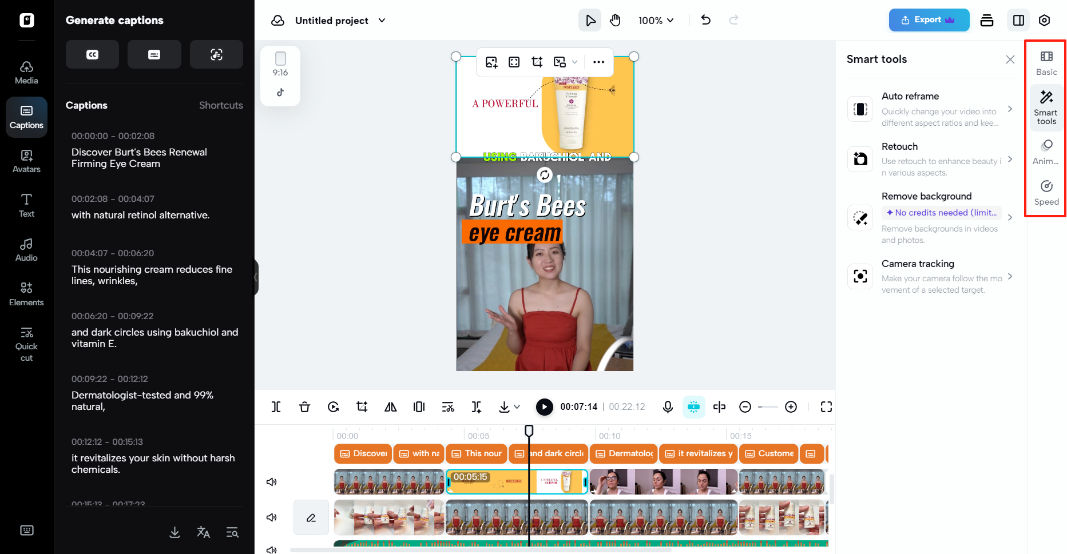Click the mirror flip icon in the timeline toolbar

(x=391, y=406)
